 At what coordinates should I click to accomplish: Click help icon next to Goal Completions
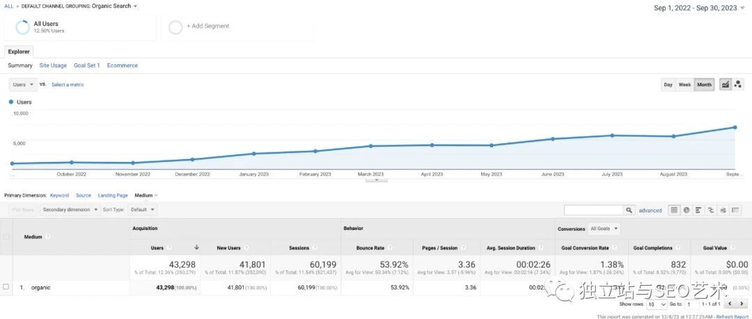coord(678,248)
